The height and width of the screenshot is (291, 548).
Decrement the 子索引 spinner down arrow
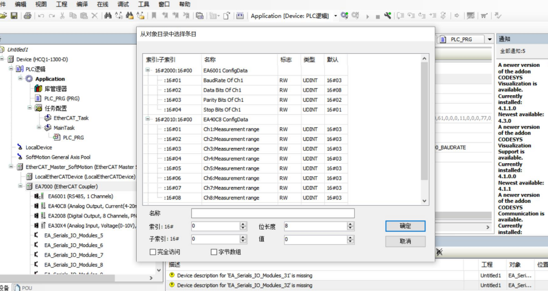pos(243,242)
